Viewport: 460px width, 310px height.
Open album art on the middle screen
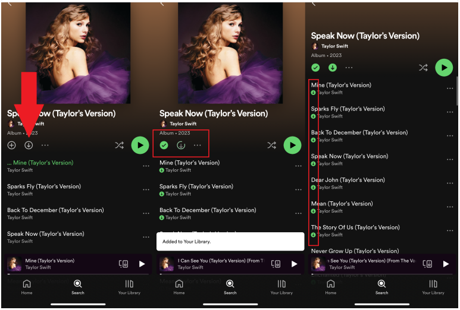(230, 53)
